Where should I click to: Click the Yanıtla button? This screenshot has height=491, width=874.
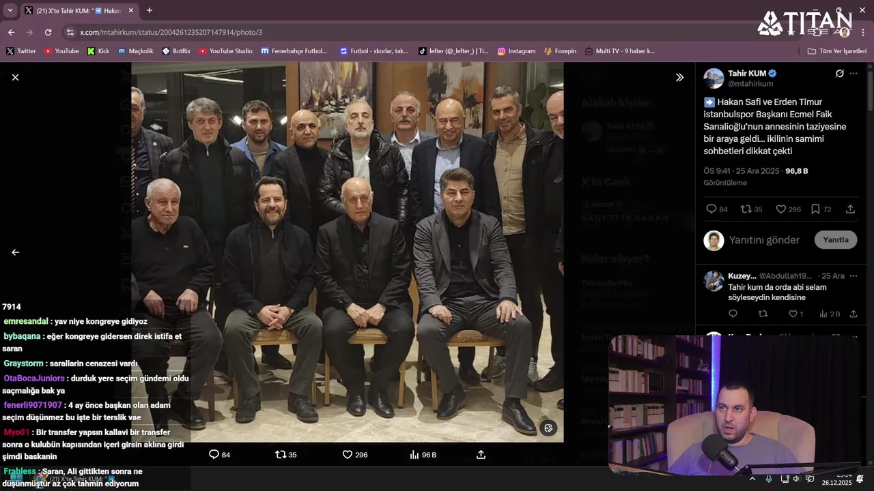click(836, 240)
